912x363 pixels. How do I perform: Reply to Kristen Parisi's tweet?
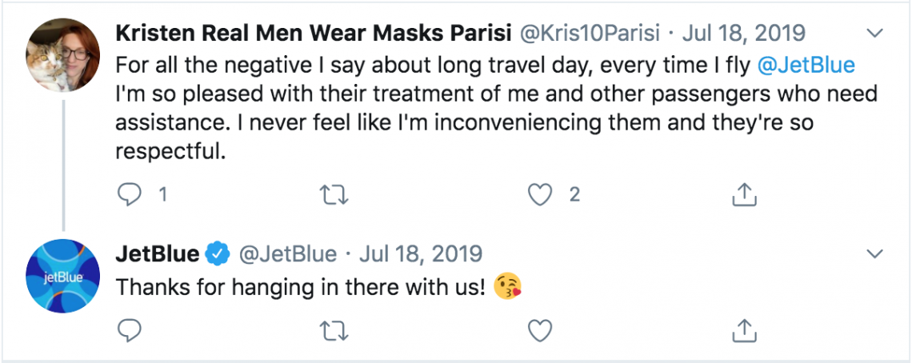[x=130, y=193]
